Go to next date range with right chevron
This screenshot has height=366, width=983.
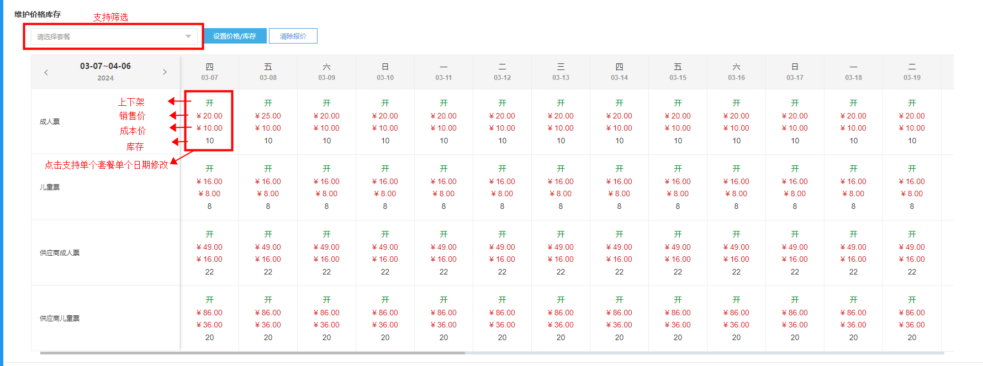[x=165, y=72]
